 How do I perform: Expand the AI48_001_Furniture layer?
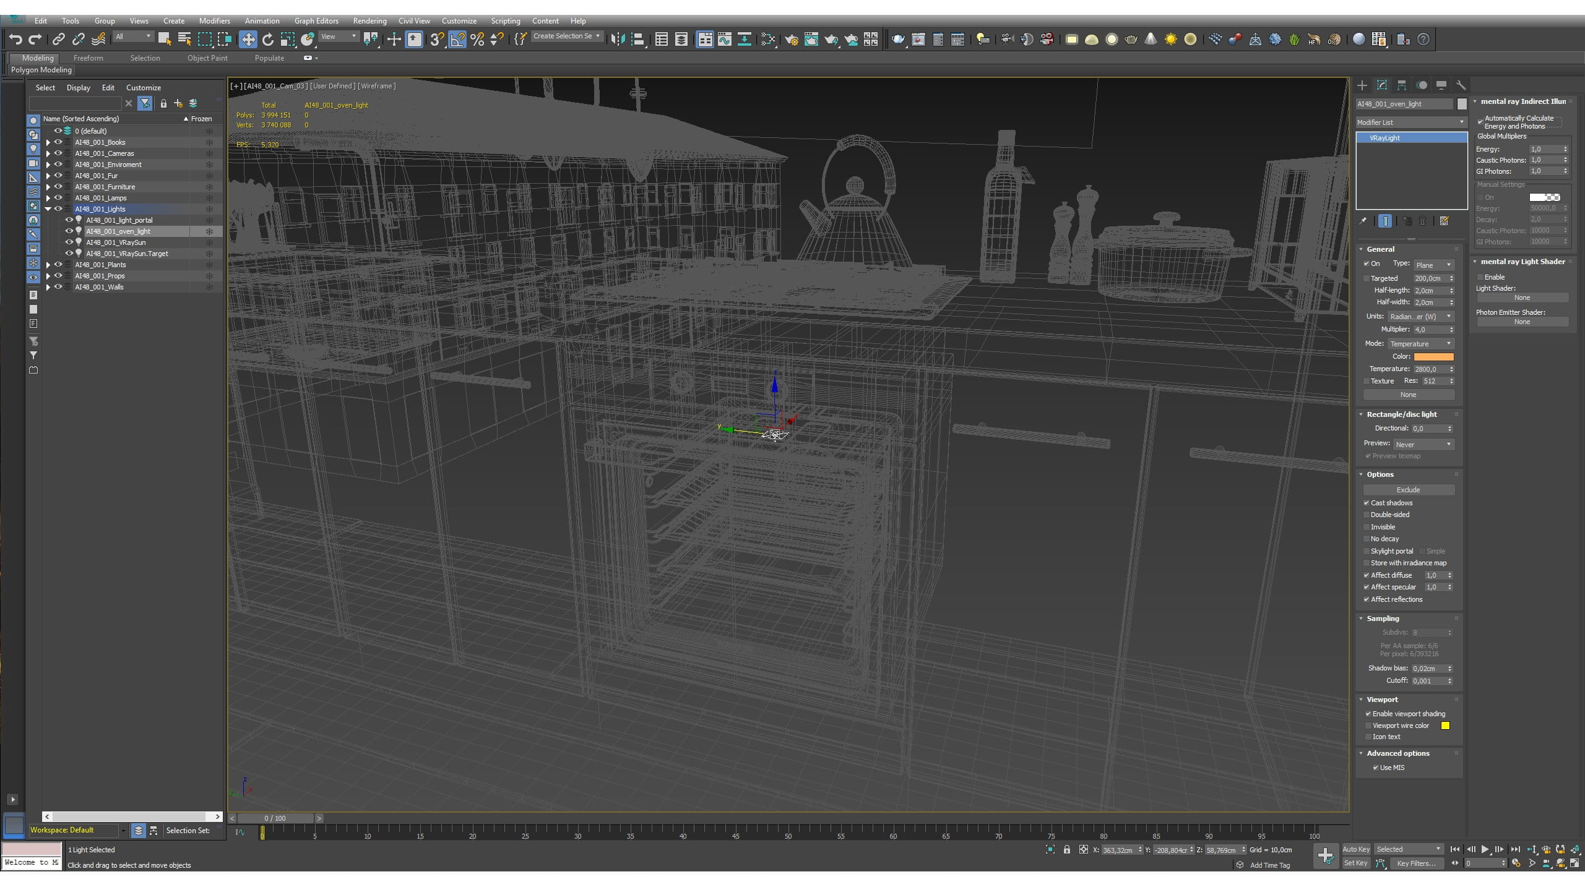(48, 187)
